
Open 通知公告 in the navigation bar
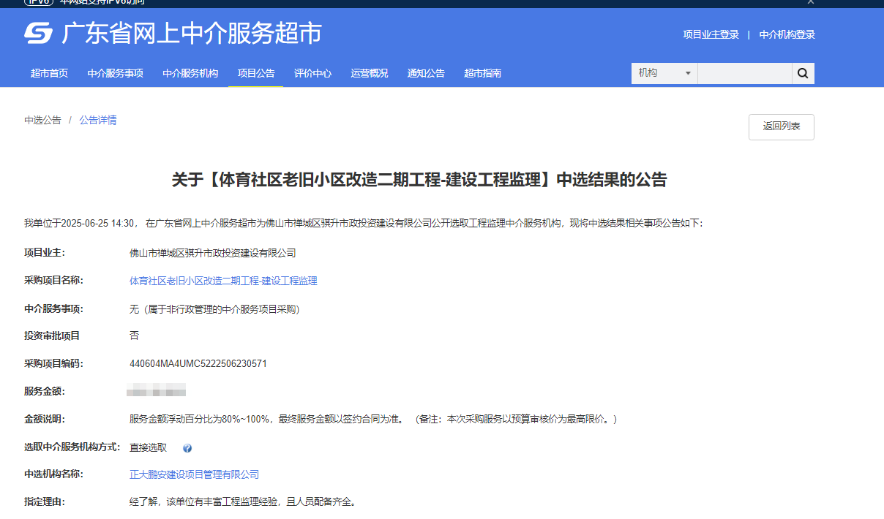click(426, 73)
